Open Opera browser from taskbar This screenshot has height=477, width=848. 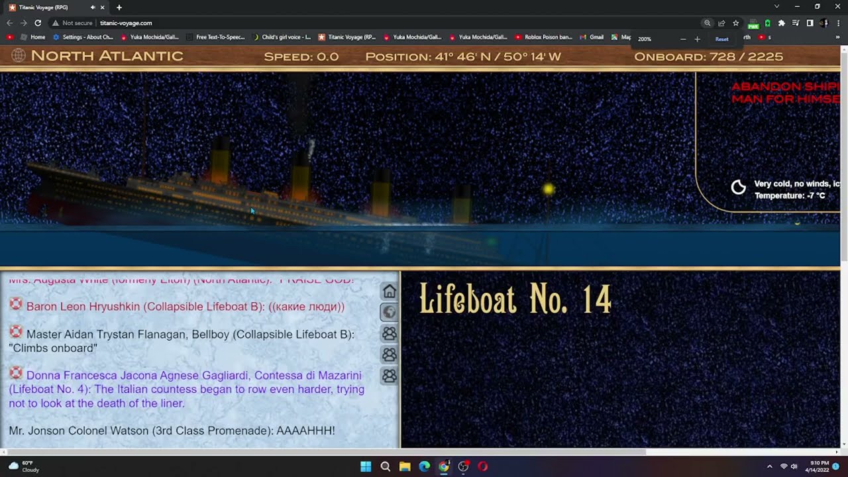(x=482, y=466)
